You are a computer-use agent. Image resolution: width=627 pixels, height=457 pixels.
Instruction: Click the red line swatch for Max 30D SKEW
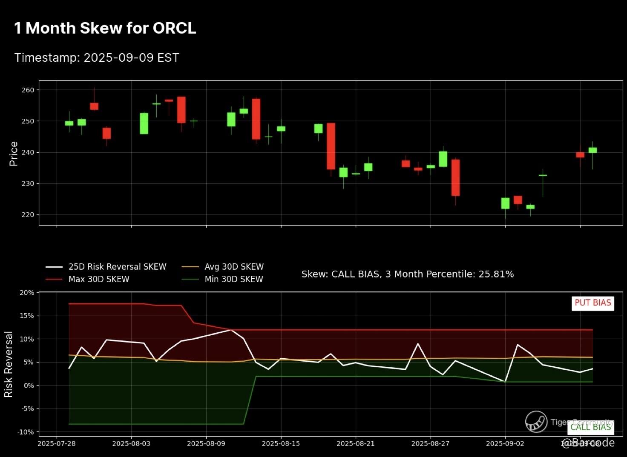[54, 280]
